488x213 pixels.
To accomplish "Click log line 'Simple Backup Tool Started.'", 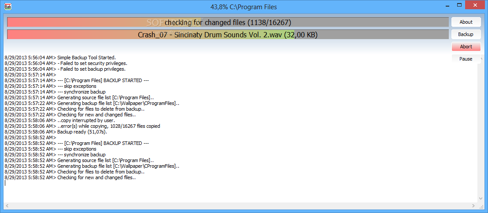I will click(x=60, y=58).
